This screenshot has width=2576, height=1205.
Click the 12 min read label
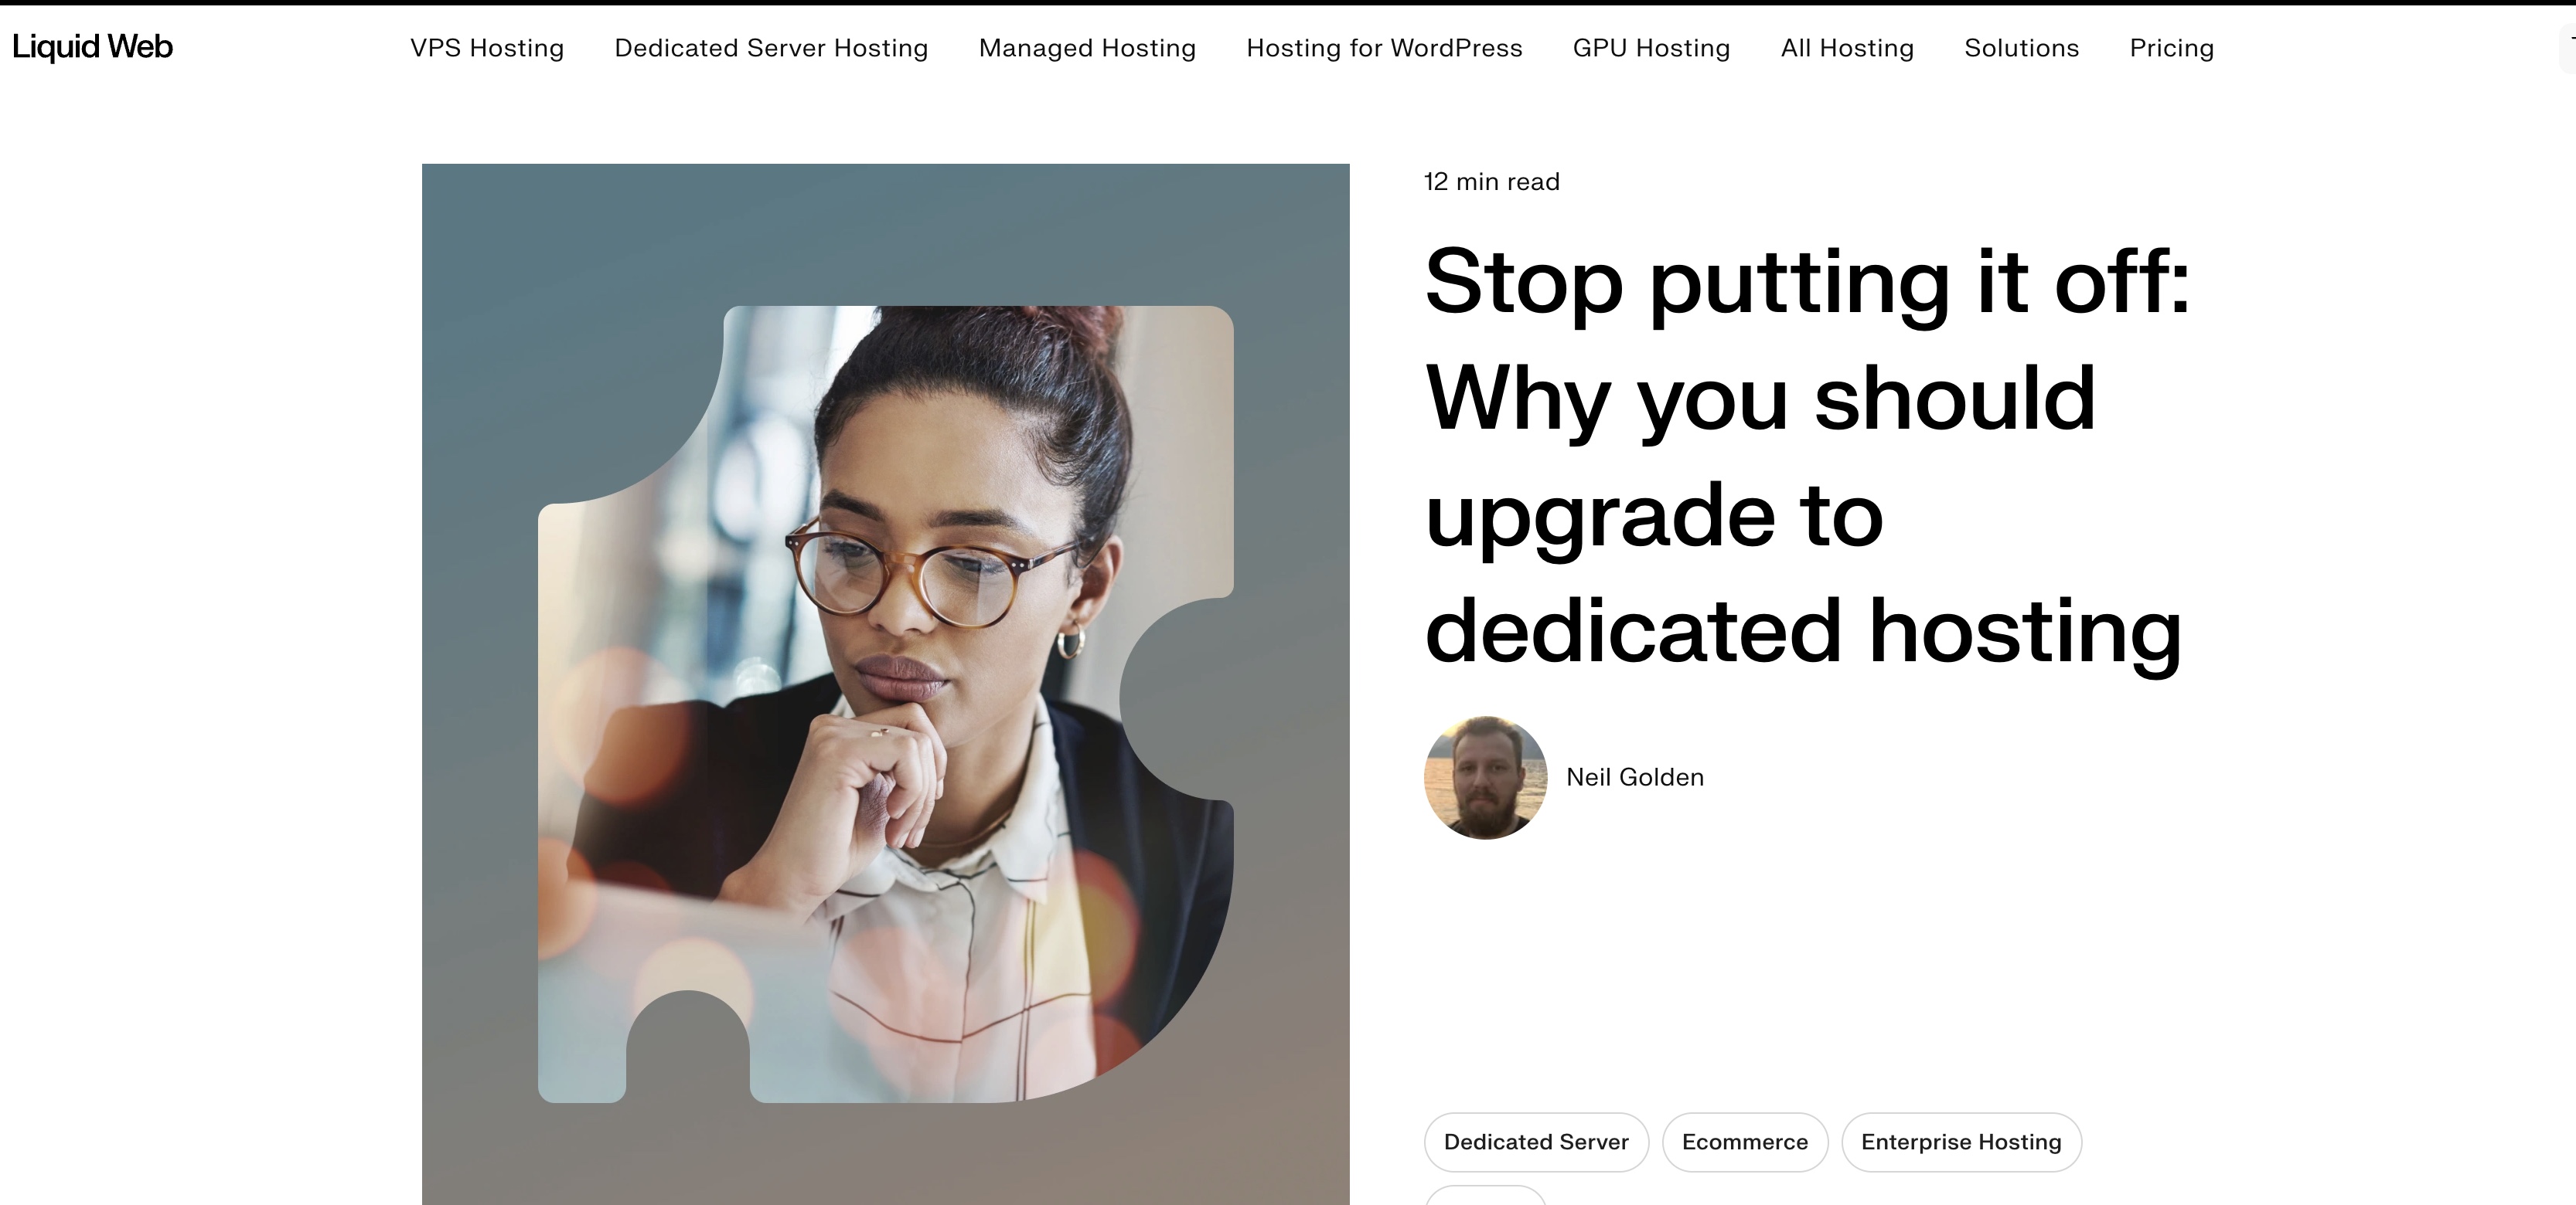[x=1491, y=182]
